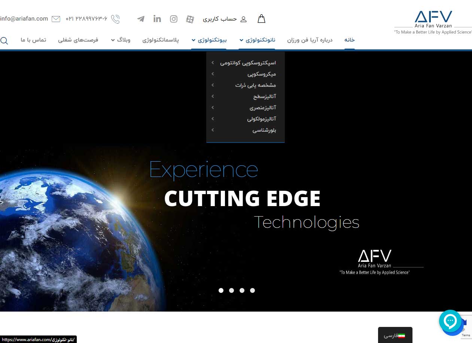Expand the نانوتکنولوژی dropdown menu
The height and width of the screenshot is (343, 472).
point(257,40)
